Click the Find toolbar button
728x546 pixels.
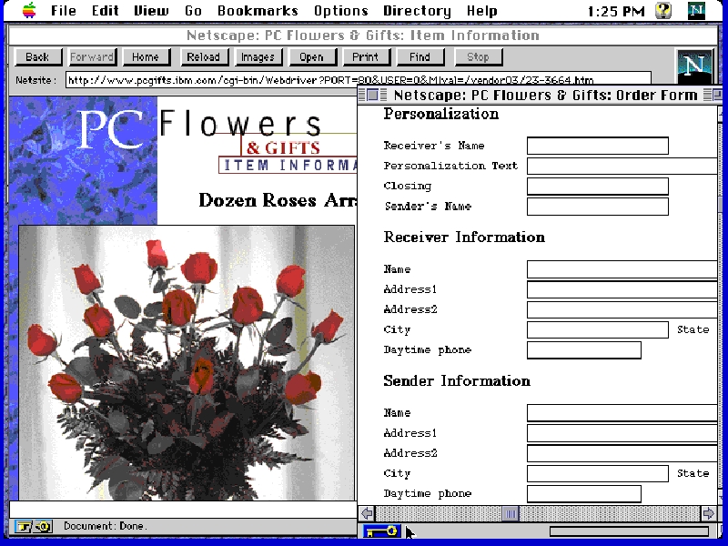420,57
